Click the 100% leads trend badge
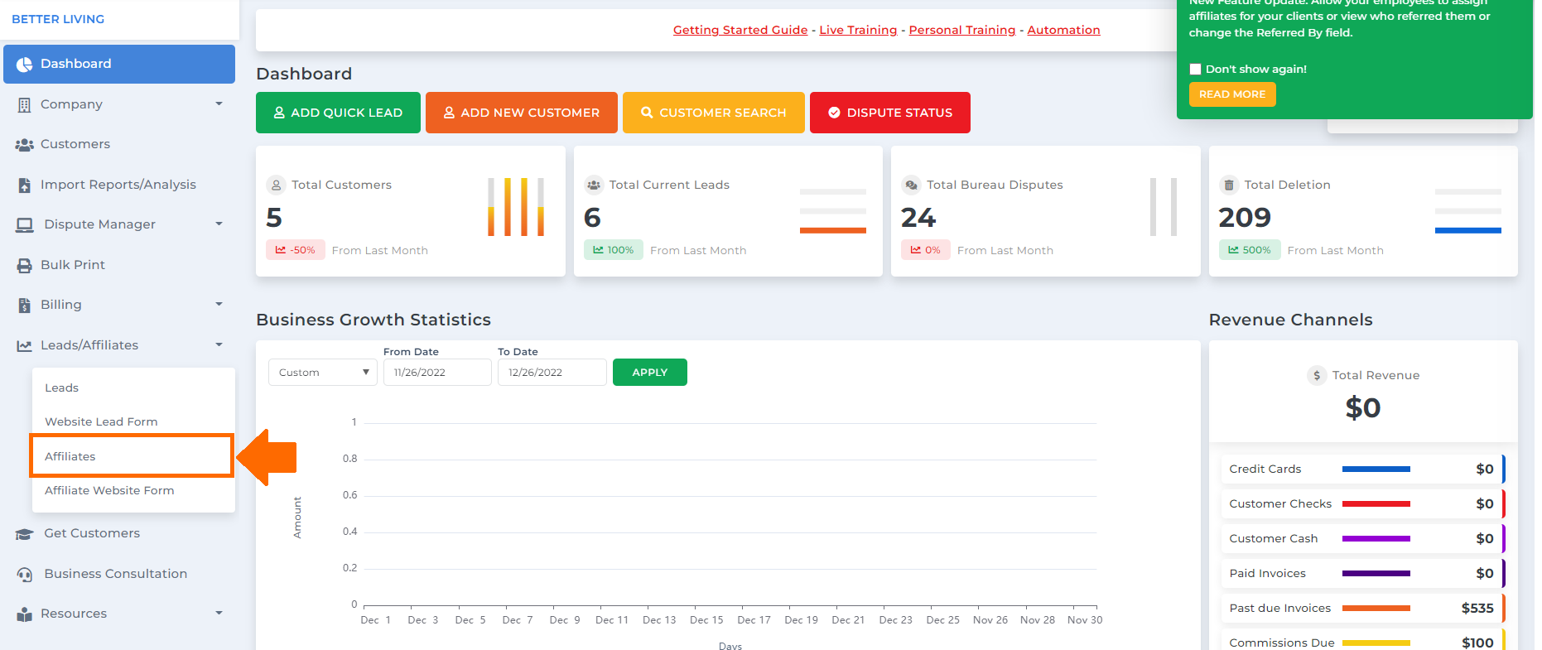The image size is (1542, 650). (614, 250)
